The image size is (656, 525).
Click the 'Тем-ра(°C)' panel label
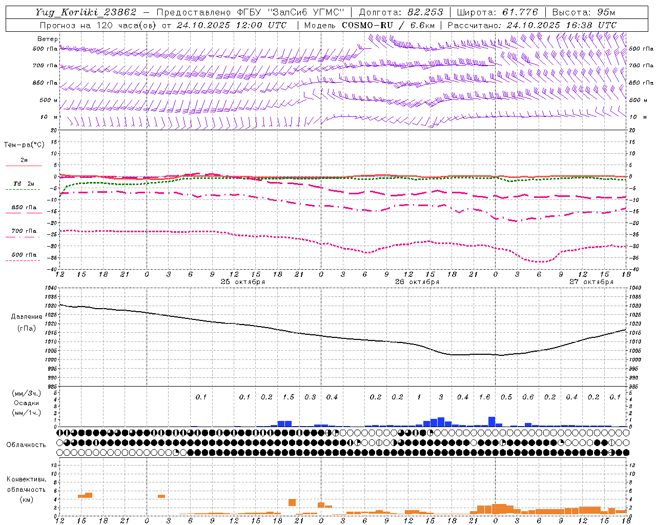pos(24,145)
